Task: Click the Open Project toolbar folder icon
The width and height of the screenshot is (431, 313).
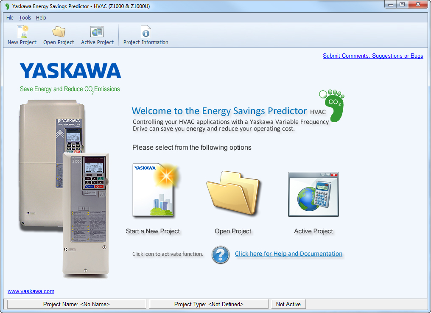Action: pos(59,32)
